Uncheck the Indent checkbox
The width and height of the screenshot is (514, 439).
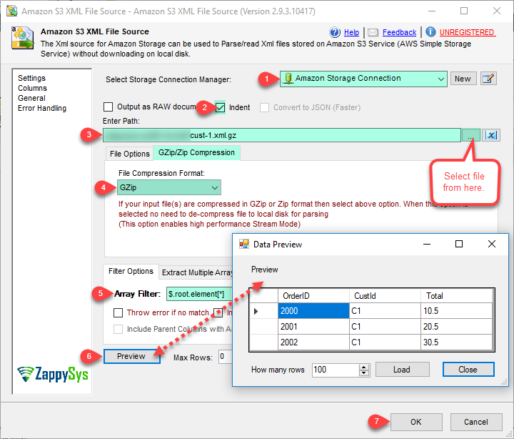(220, 107)
